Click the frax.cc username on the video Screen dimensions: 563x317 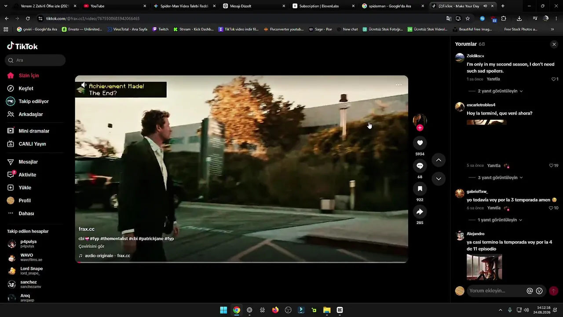tap(87, 229)
